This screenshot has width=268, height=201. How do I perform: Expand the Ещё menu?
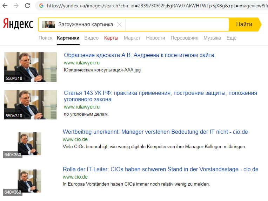click(232, 38)
